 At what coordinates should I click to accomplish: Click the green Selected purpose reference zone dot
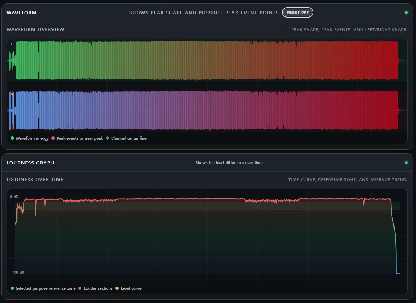[x=12, y=288]
